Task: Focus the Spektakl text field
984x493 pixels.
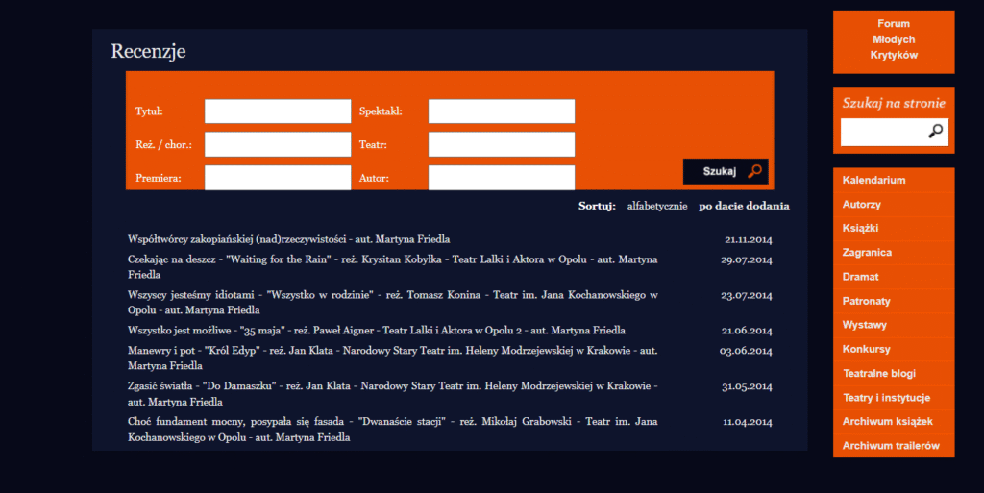Action: tap(501, 111)
